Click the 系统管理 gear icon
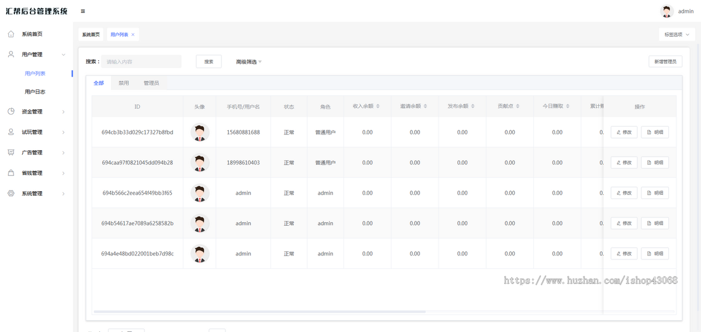 (x=11, y=193)
